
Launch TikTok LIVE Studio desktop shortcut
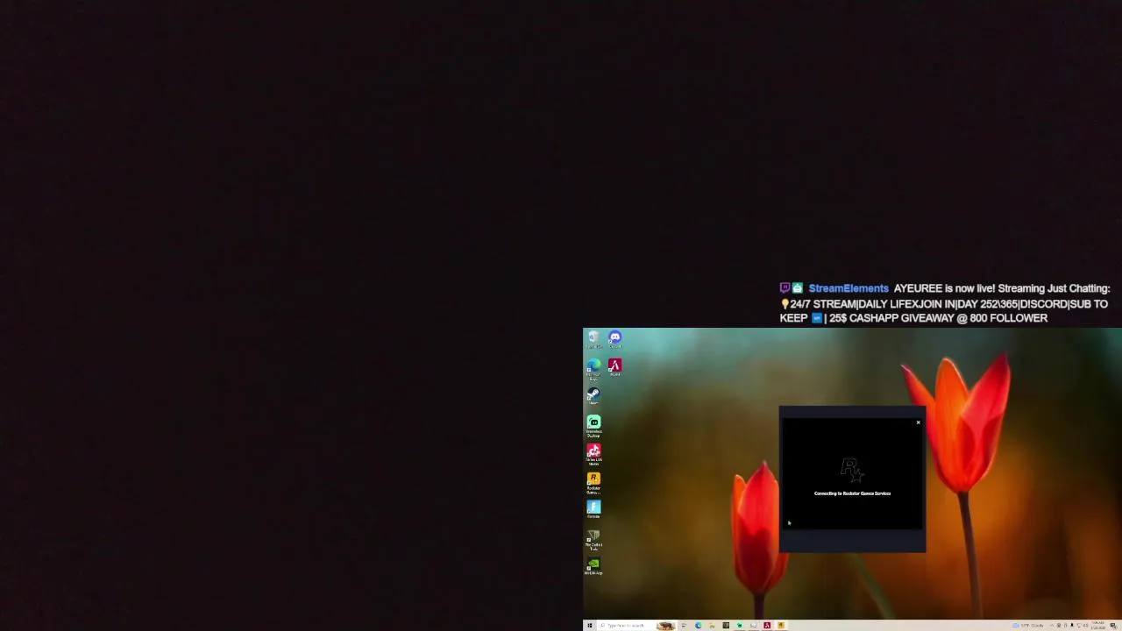click(593, 454)
